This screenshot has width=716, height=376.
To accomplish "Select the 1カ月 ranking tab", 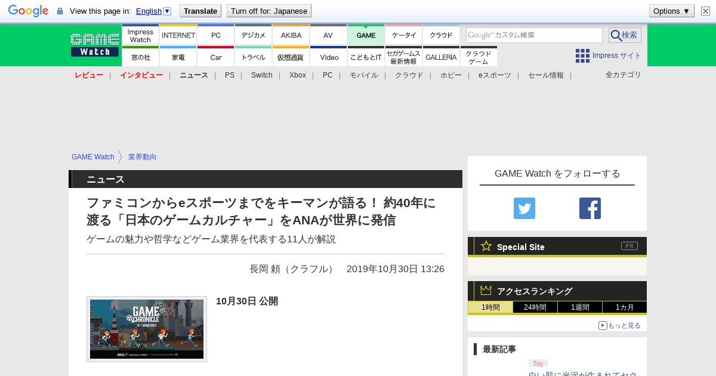I will click(624, 307).
